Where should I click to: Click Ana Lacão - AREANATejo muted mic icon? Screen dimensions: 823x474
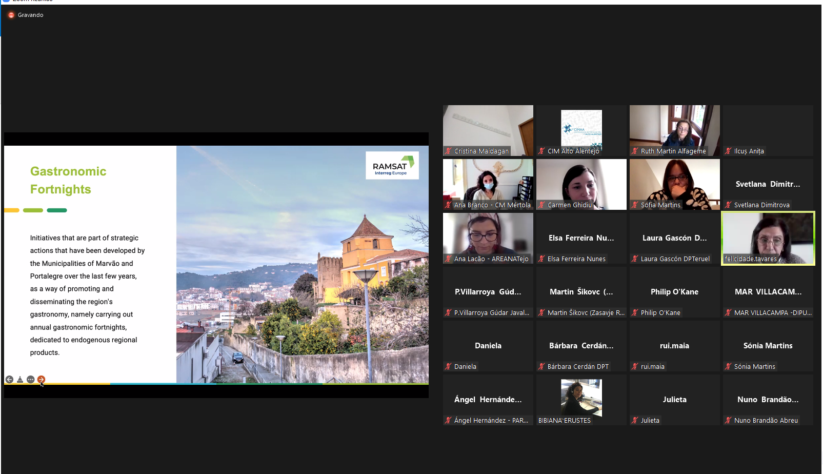pos(448,259)
